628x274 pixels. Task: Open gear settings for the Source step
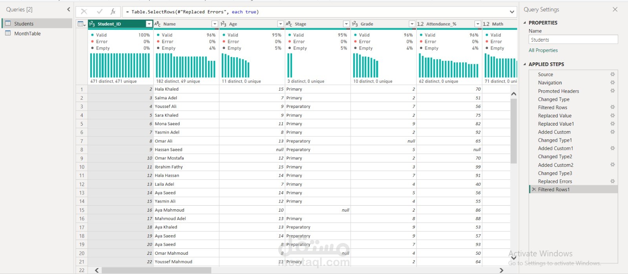click(612, 74)
